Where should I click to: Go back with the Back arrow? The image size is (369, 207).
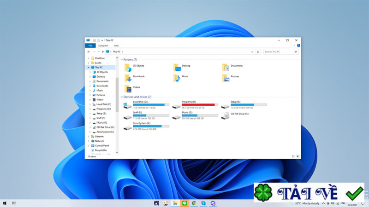tap(89, 52)
